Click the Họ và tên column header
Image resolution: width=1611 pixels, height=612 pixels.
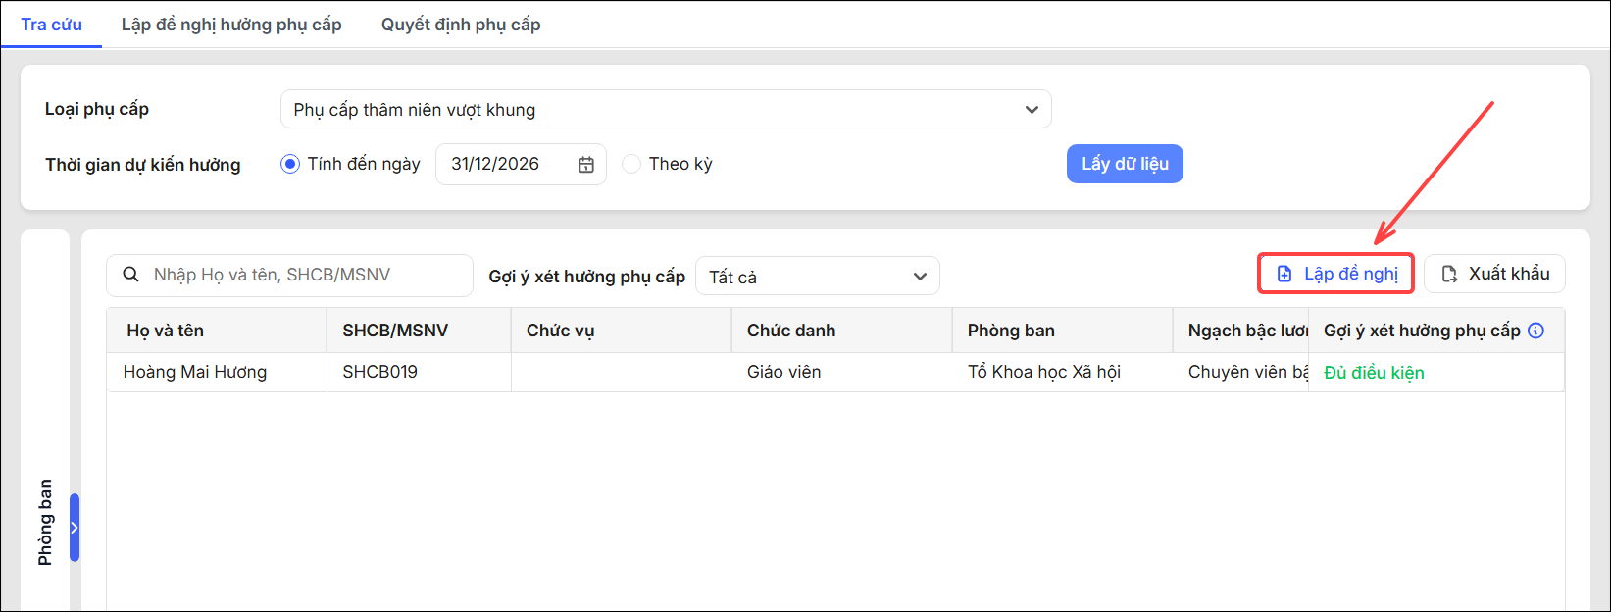tap(166, 331)
